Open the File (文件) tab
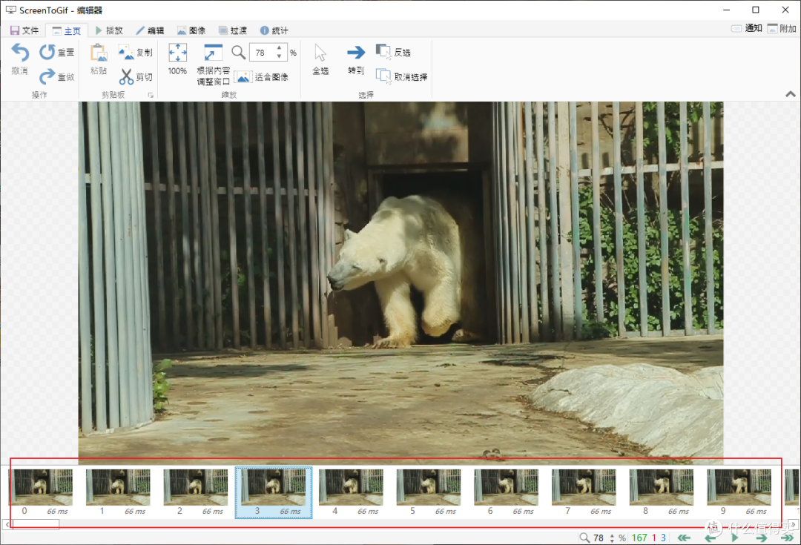Screen dimensions: 801x545 tap(24, 30)
